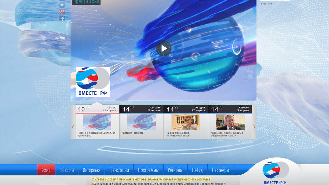Go to the Новости section
The width and height of the screenshot is (329, 185).
click(x=67, y=170)
